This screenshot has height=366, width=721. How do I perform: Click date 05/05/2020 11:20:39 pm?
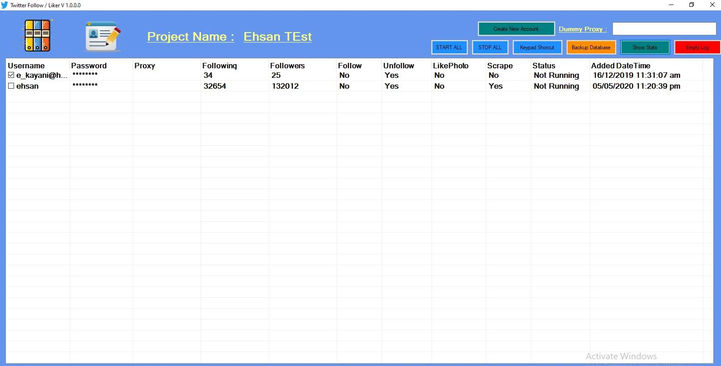636,86
